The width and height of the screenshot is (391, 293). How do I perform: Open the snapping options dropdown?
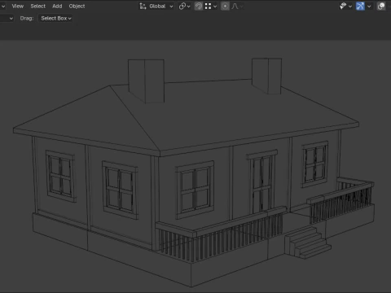(x=211, y=6)
